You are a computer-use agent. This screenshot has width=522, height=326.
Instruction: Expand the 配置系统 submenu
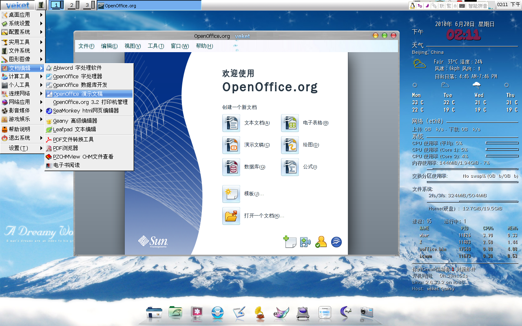coord(22,32)
